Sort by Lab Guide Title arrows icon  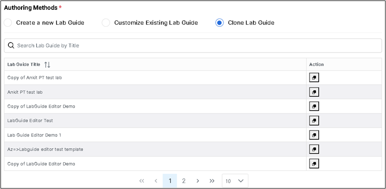click(47, 65)
